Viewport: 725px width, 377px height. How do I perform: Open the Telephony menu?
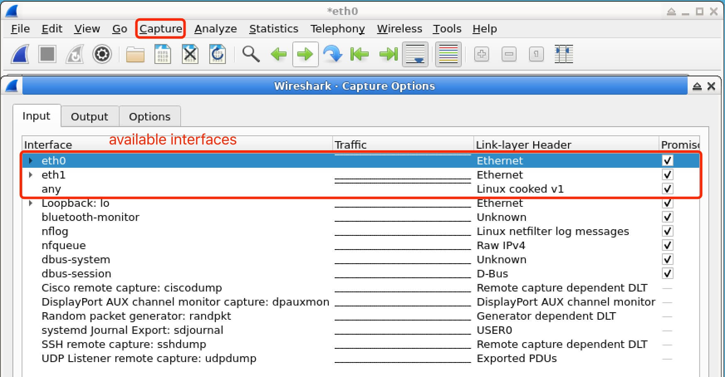tap(337, 29)
